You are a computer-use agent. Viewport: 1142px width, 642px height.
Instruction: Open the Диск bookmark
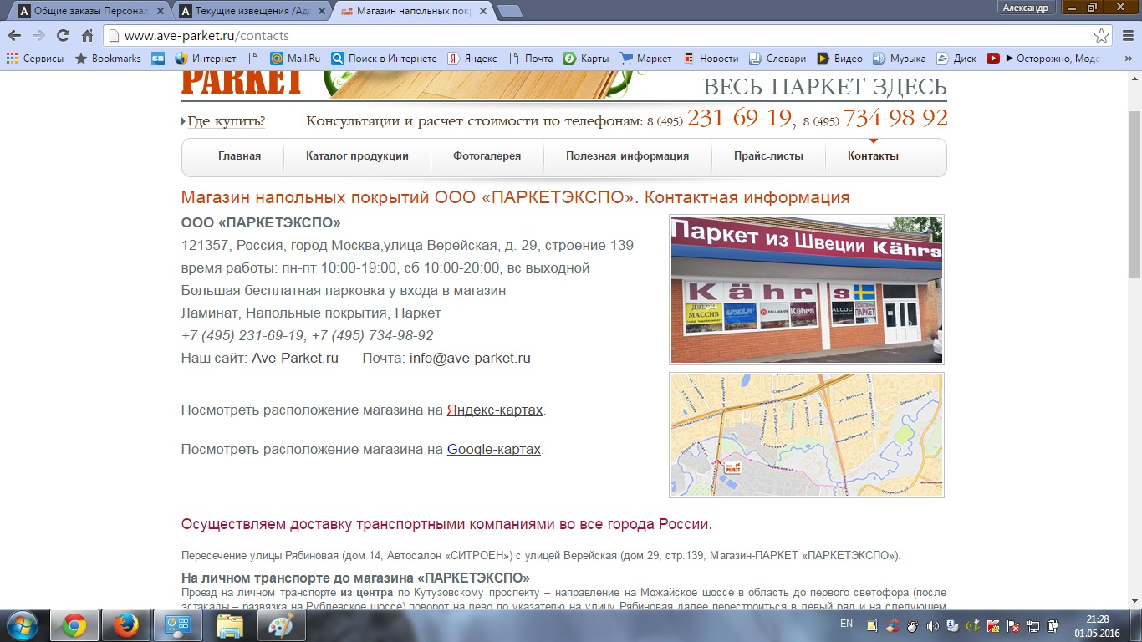[x=956, y=59]
